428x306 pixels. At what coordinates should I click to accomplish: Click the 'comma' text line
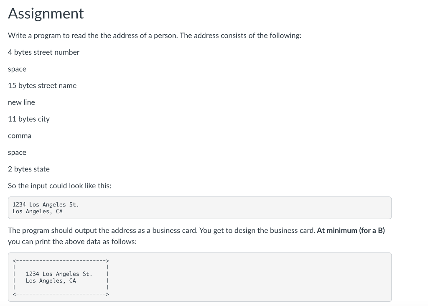coord(20,136)
